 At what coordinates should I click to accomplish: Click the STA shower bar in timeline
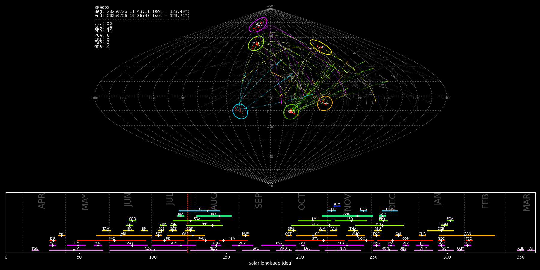click(x=315, y=241)
